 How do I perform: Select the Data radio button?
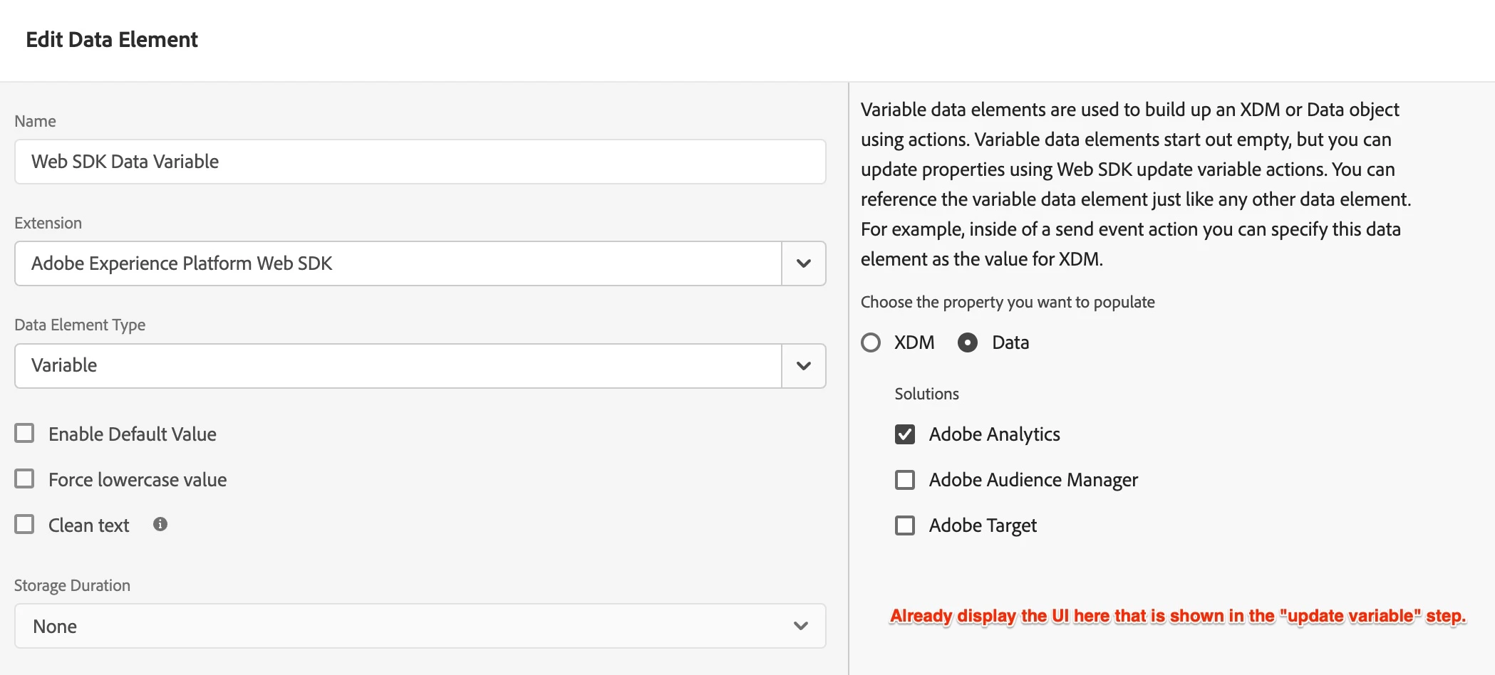pyautogui.click(x=968, y=342)
